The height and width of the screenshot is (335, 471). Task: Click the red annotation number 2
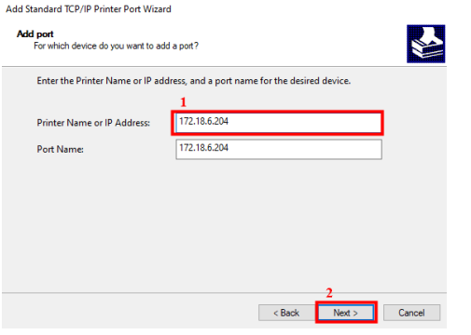coord(329,293)
